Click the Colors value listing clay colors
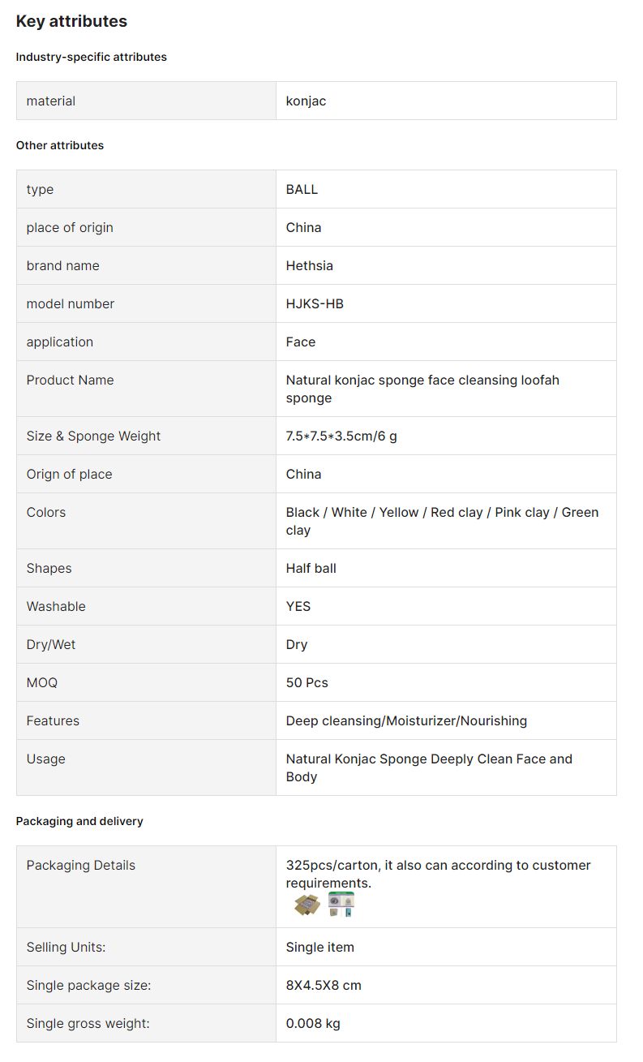 442,521
